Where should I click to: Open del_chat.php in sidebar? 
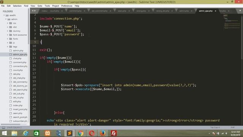click(19, 78)
